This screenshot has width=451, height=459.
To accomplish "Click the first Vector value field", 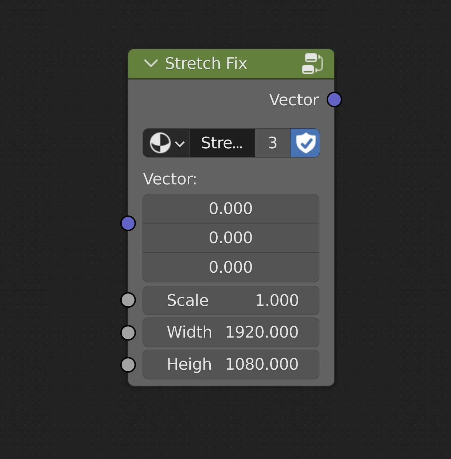I will pos(231,209).
